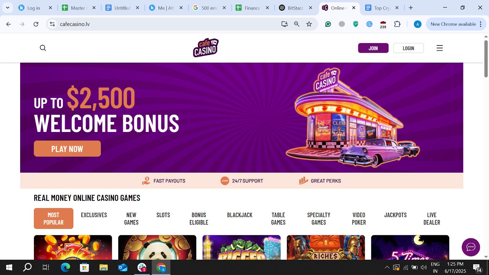Click the page vertical scrollbar
Screen dimensions: 489x275
486,59
